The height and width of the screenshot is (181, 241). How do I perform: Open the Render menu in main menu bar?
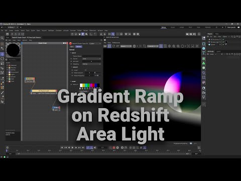[x=85, y=31]
